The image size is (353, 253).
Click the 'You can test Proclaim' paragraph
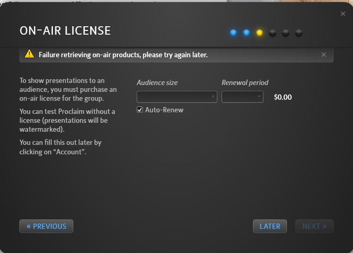[68, 120]
